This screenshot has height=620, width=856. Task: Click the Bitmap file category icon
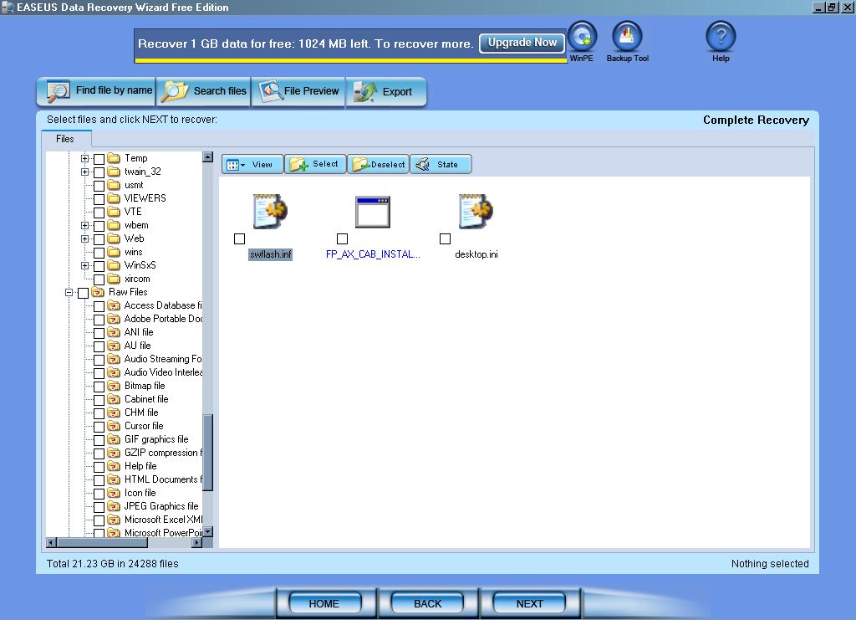click(114, 387)
